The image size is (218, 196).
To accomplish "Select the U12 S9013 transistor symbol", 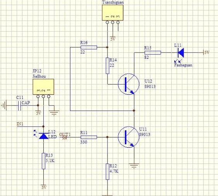I will pyautogui.click(x=129, y=84).
